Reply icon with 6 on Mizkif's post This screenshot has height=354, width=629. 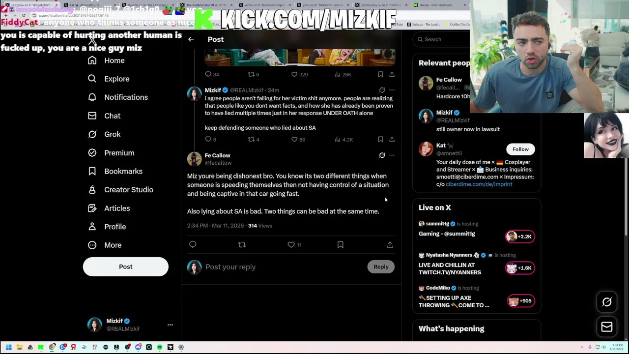pos(210,140)
